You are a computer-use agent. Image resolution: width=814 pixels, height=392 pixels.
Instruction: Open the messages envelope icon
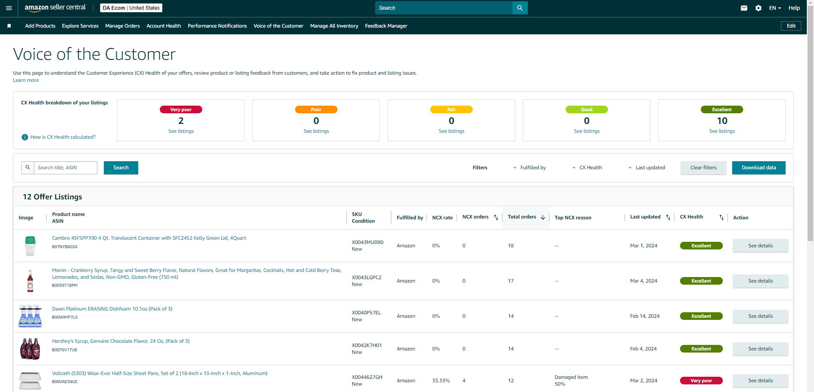tap(744, 8)
